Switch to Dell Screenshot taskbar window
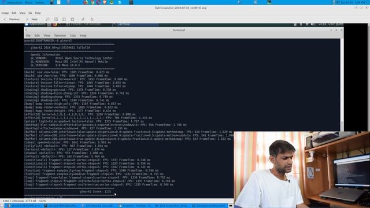This screenshot has width=370, height=208. (x=172, y=206)
